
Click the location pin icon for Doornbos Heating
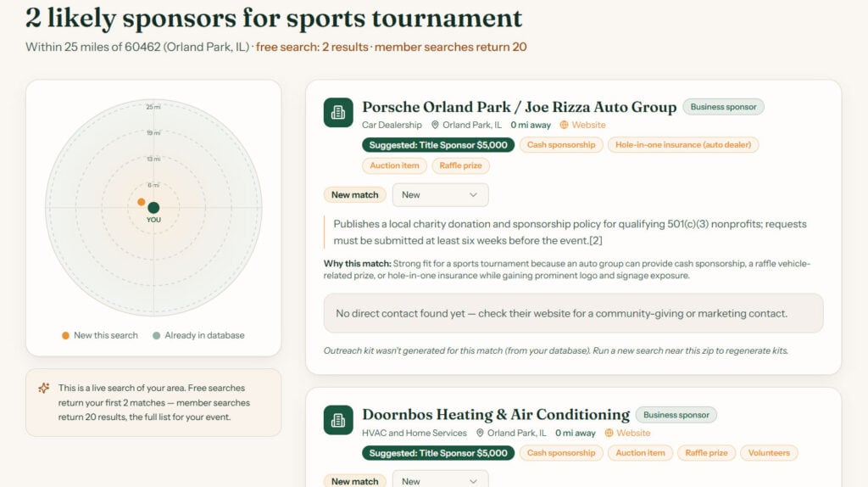pos(480,434)
